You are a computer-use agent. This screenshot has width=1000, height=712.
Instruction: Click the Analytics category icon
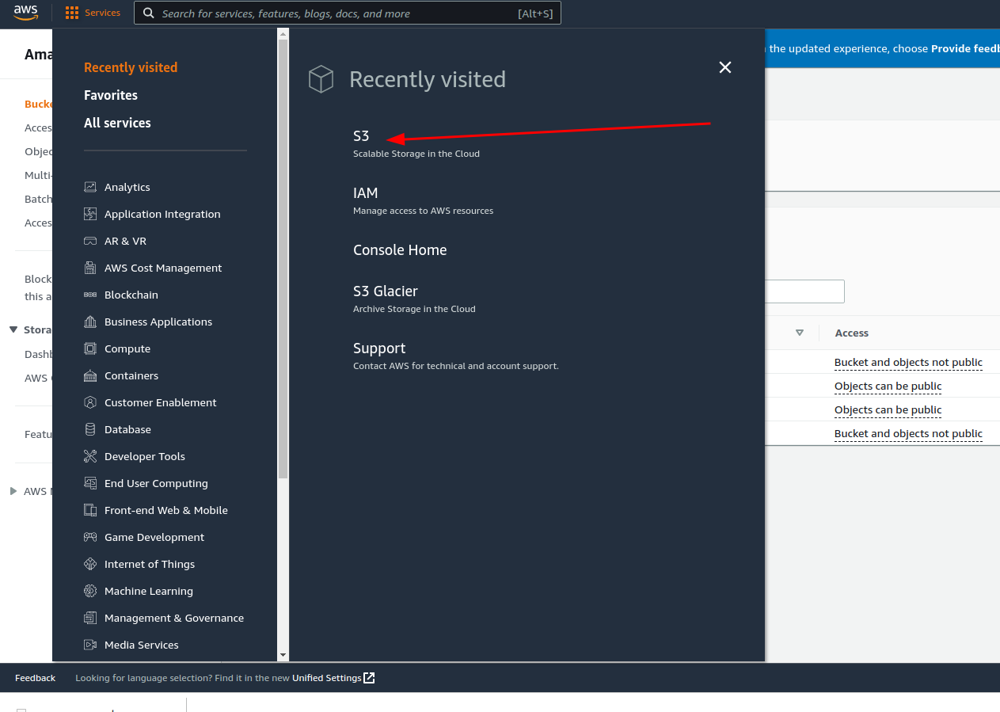point(90,187)
